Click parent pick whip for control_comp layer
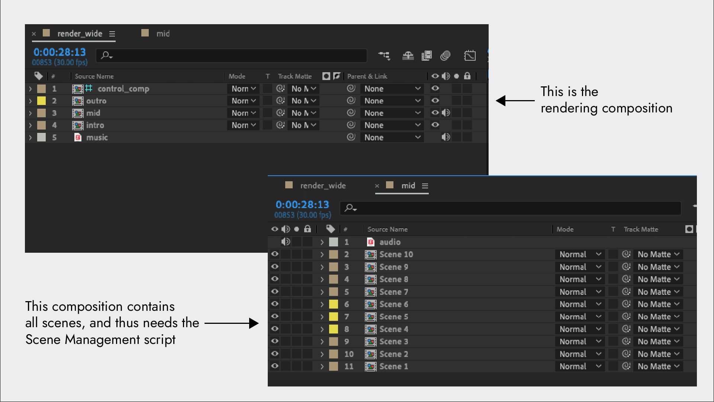Image resolution: width=714 pixels, height=402 pixels. pos(351,89)
